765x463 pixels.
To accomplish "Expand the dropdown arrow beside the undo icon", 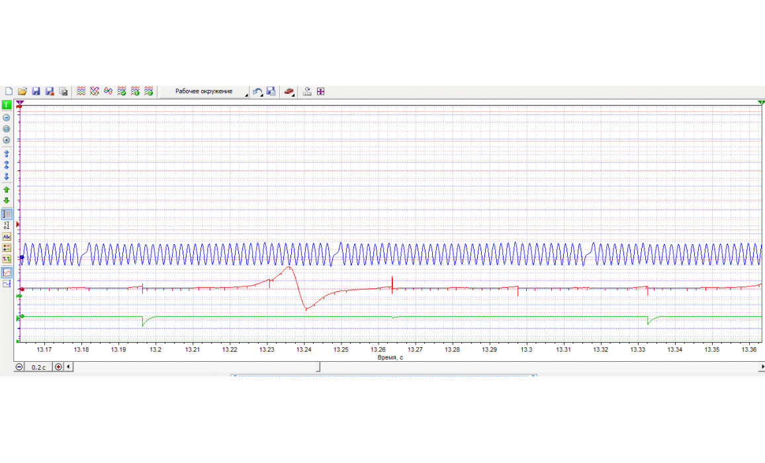I will click(x=263, y=95).
